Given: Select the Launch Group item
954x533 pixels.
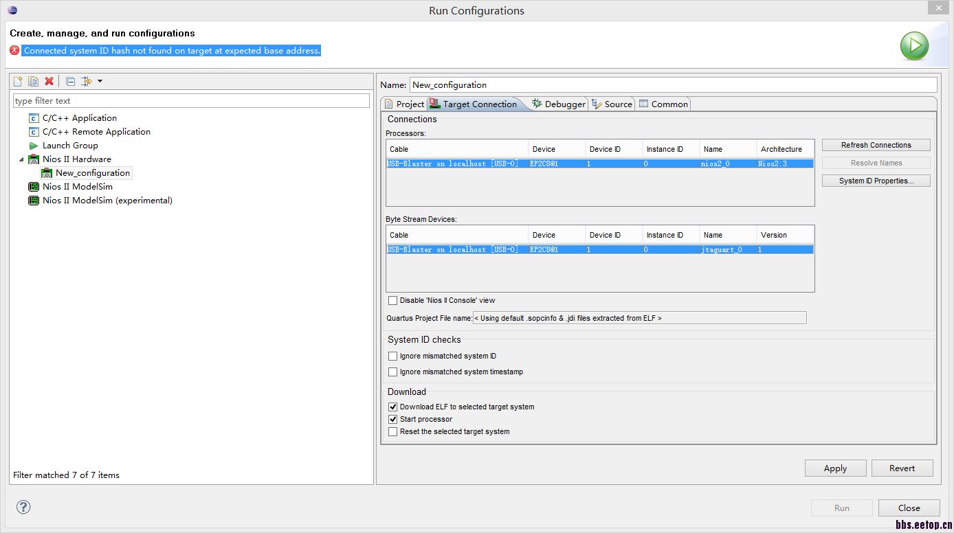Looking at the screenshot, I should click(63, 146).
